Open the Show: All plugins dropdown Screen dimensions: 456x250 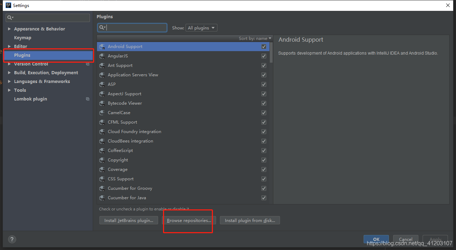click(202, 28)
